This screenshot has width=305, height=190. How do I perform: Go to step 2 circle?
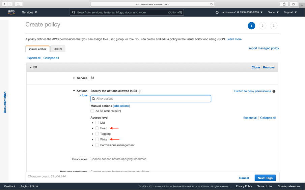pyautogui.click(x=262, y=26)
